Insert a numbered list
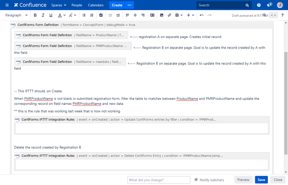The image size is (288, 185). tap(92, 15)
